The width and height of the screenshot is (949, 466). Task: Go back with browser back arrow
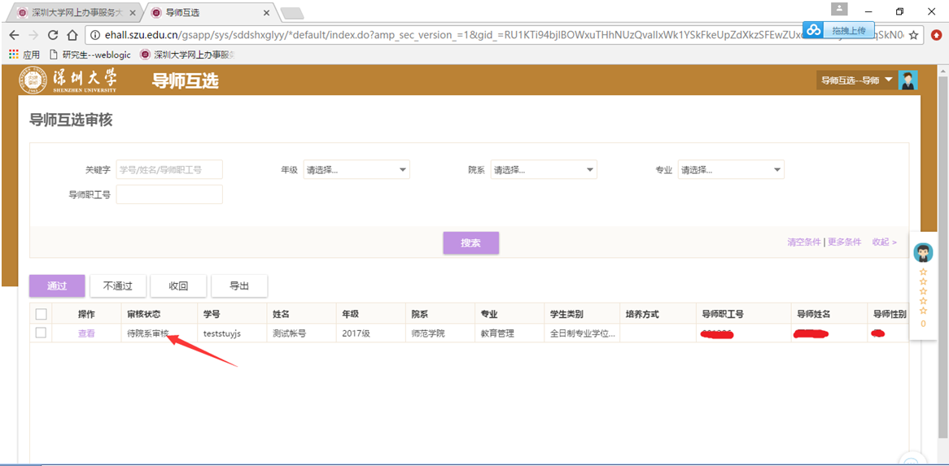coord(14,35)
